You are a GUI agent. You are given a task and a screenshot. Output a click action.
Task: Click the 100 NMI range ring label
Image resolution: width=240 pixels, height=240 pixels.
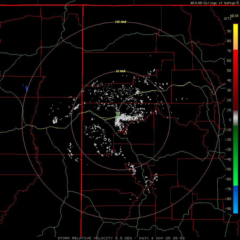pos(121,22)
